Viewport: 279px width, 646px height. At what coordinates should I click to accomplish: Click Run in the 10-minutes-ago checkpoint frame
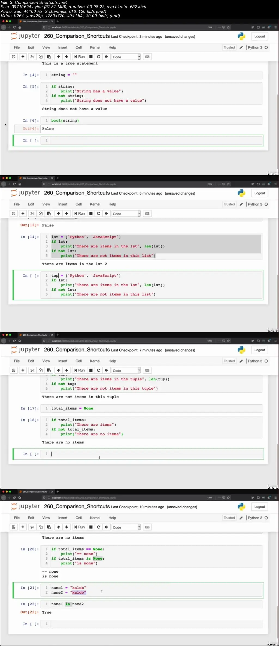79,527
